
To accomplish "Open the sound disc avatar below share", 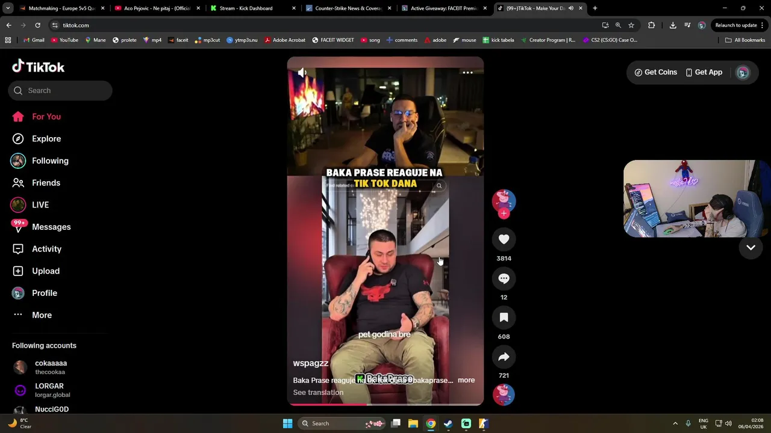I will click(504, 395).
